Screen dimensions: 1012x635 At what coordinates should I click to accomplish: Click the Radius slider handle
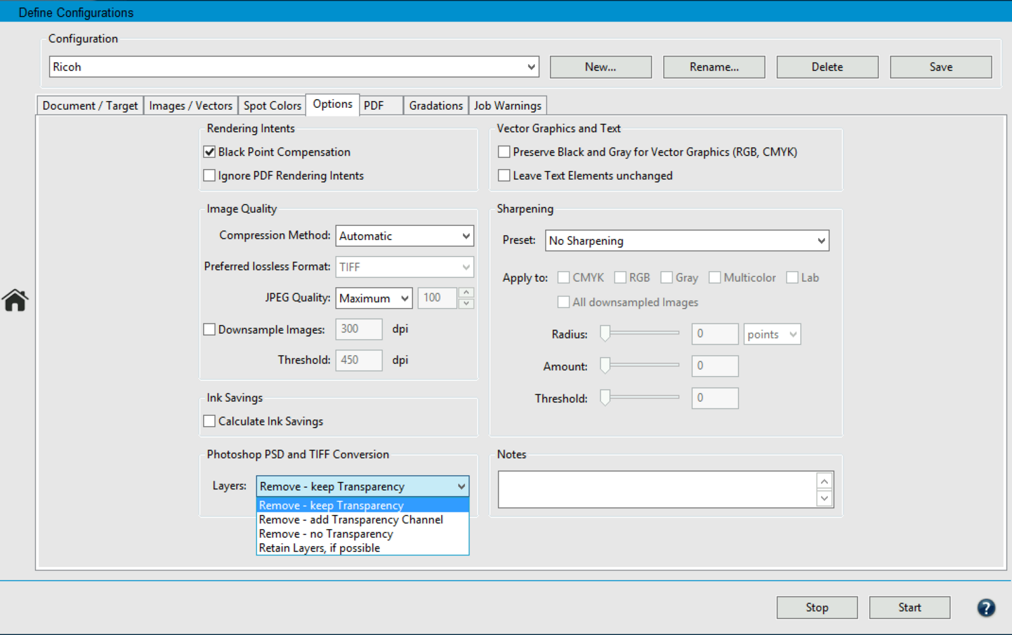coord(605,333)
